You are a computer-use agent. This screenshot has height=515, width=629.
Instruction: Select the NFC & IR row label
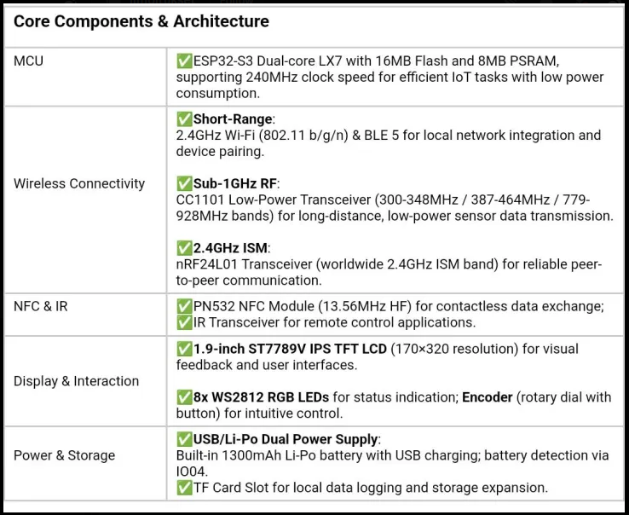[x=41, y=306]
